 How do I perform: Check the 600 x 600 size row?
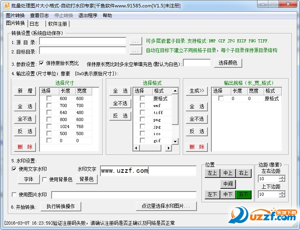click(49, 98)
